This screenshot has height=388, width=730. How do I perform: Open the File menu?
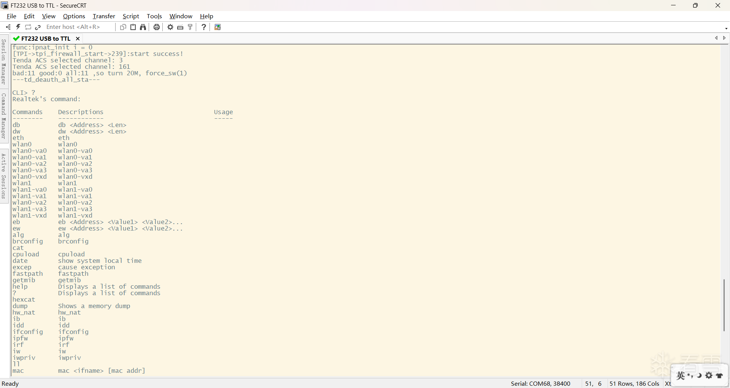pos(12,16)
